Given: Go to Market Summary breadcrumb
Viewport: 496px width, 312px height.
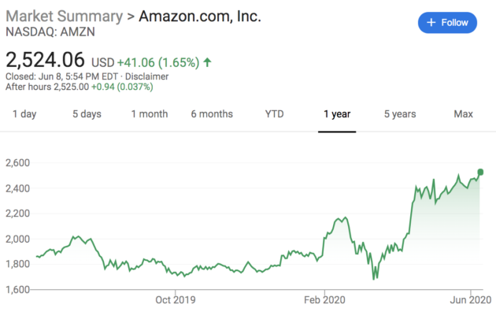Looking at the screenshot, I should click(x=65, y=16).
